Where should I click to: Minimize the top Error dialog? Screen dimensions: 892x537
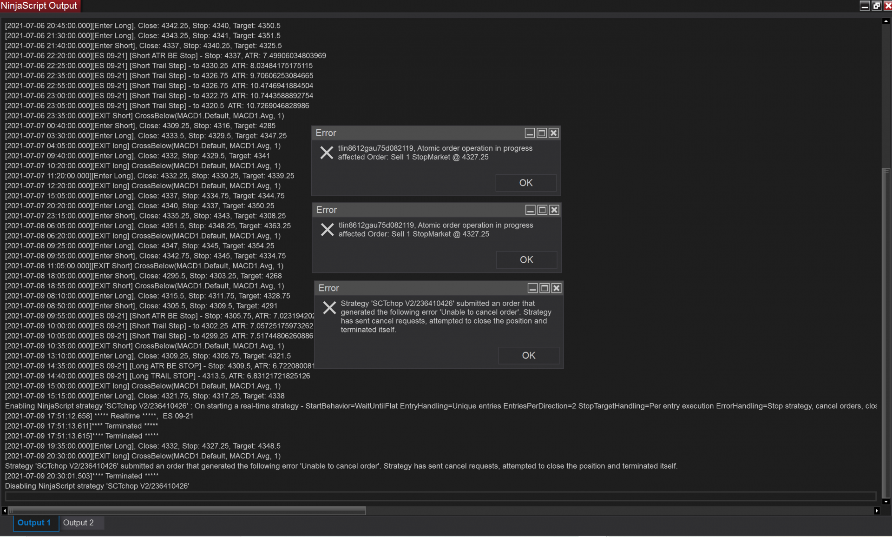click(x=530, y=133)
